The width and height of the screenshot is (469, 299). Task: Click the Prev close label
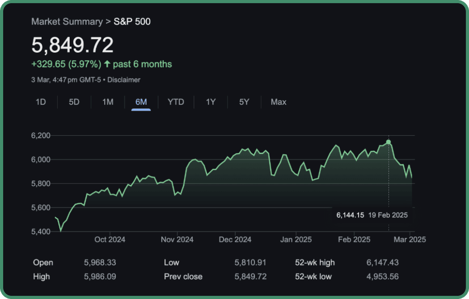point(183,277)
